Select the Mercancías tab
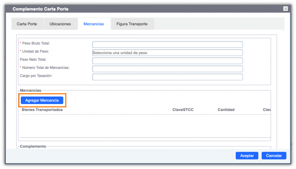This screenshot has height=169, width=296. coord(94,24)
